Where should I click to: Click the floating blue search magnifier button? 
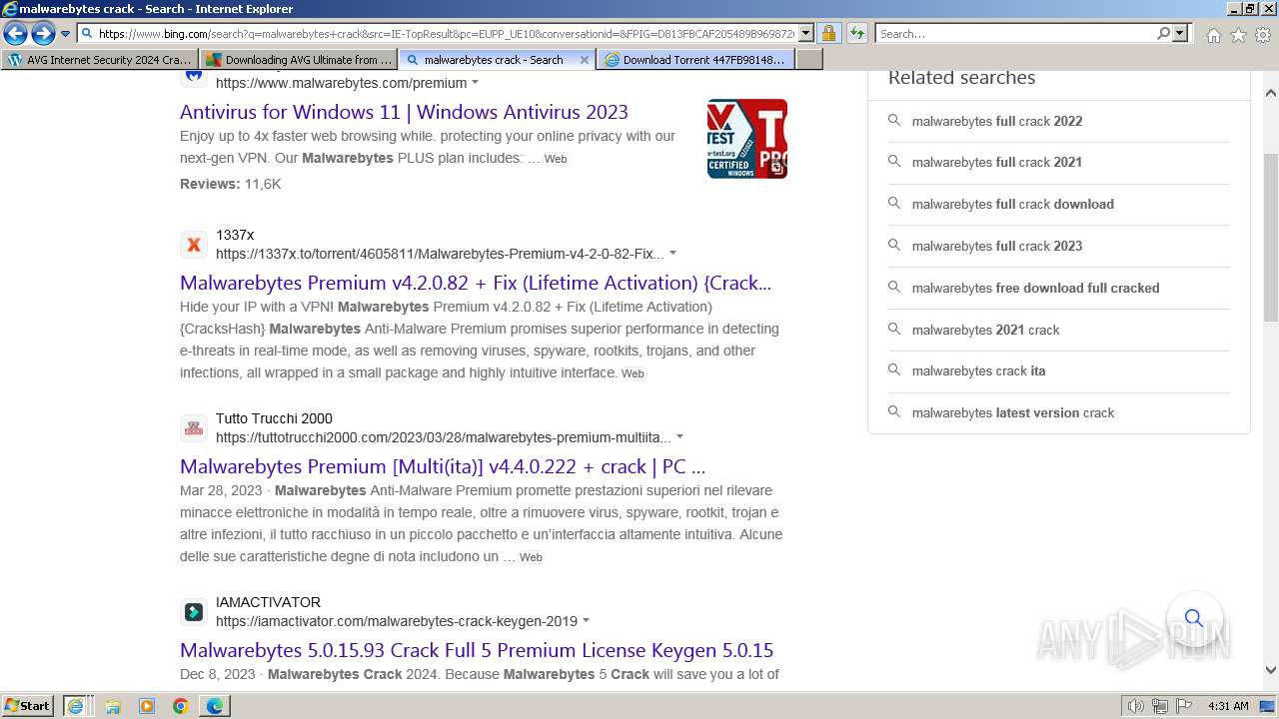(1194, 618)
